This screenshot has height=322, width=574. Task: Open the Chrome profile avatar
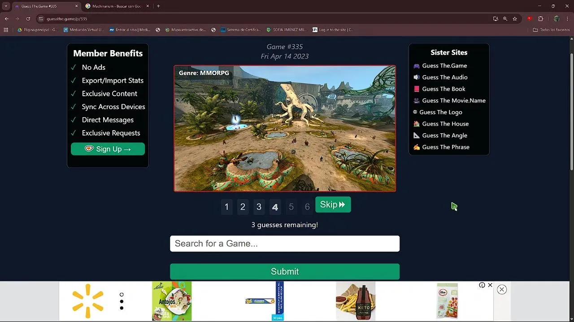tap(557, 19)
